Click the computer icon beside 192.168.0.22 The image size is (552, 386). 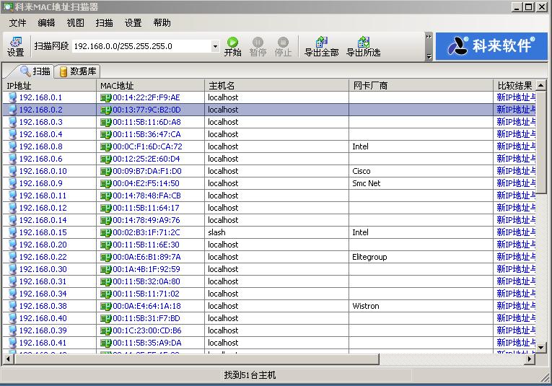tap(12, 257)
